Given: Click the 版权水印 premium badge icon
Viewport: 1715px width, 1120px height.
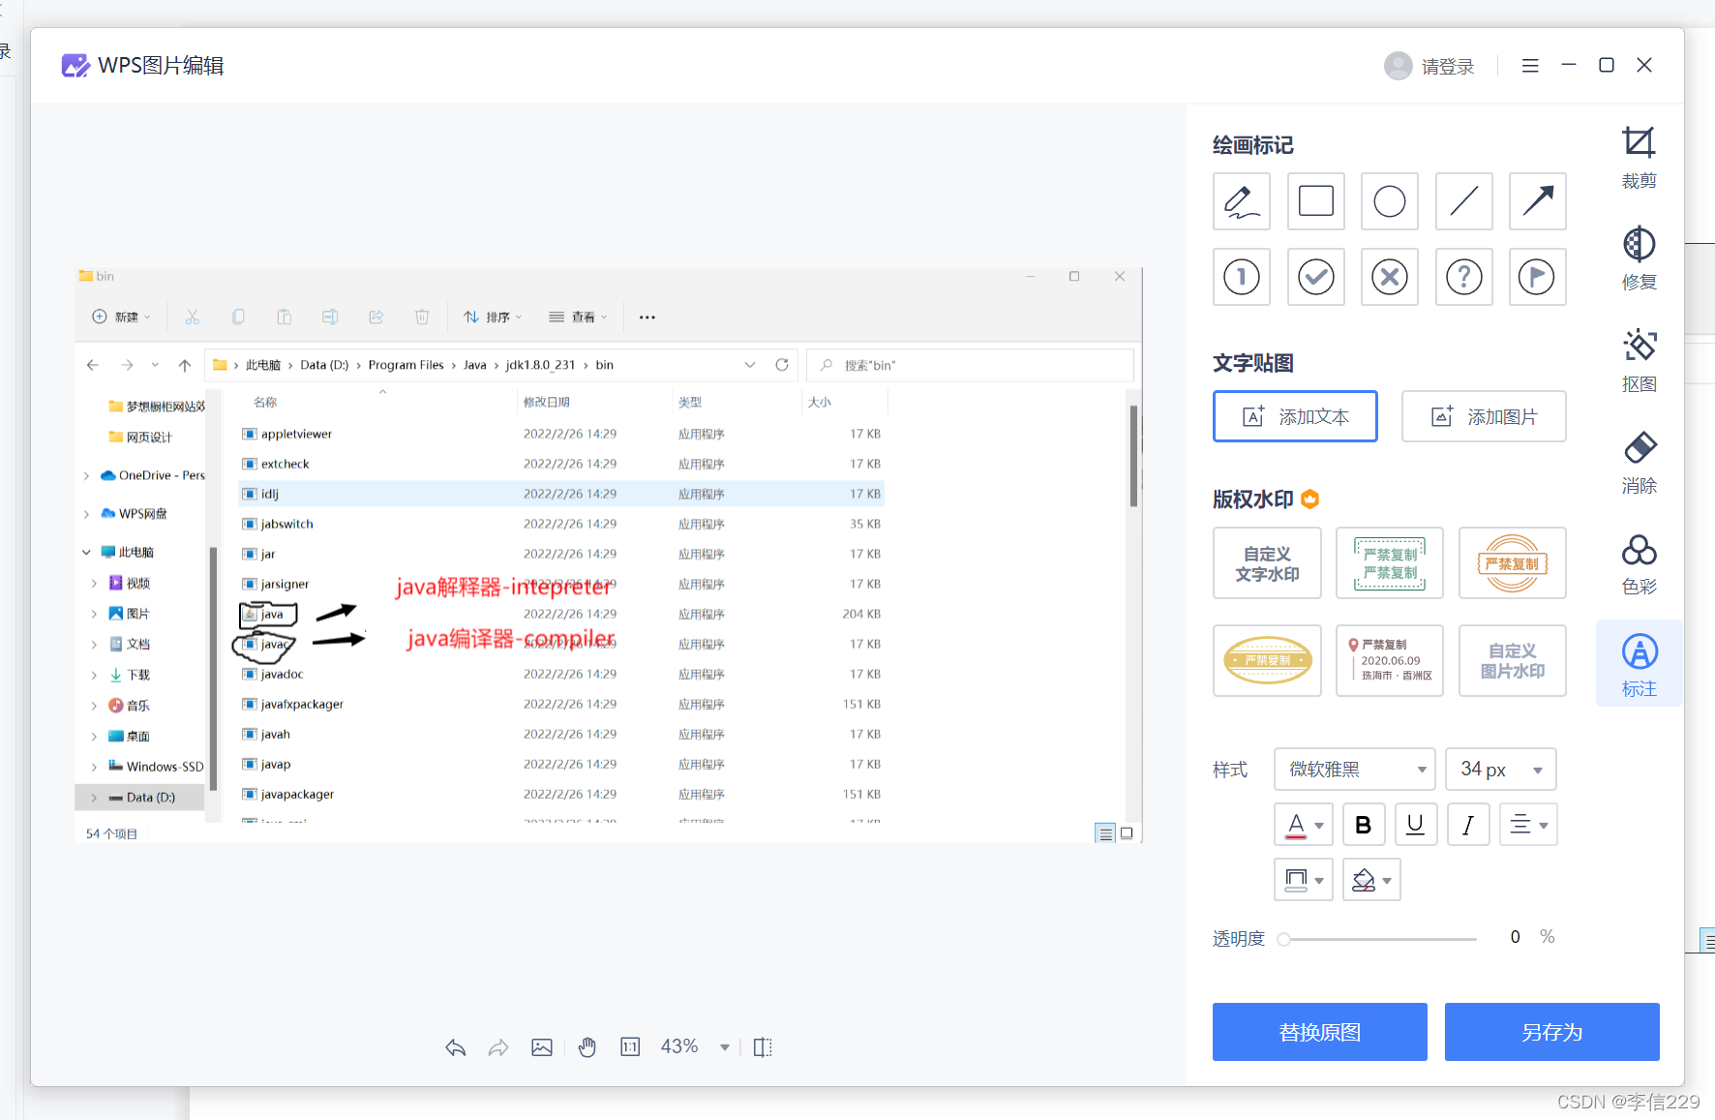Looking at the screenshot, I should [1309, 499].
